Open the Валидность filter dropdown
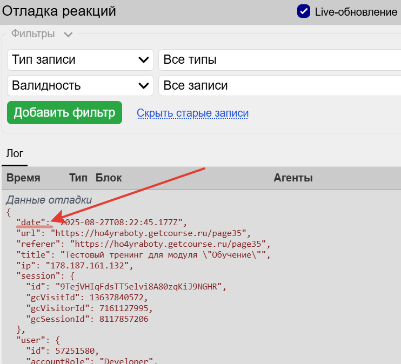The width and height of the screenshot is (401, 364). (x=81, y=85)
